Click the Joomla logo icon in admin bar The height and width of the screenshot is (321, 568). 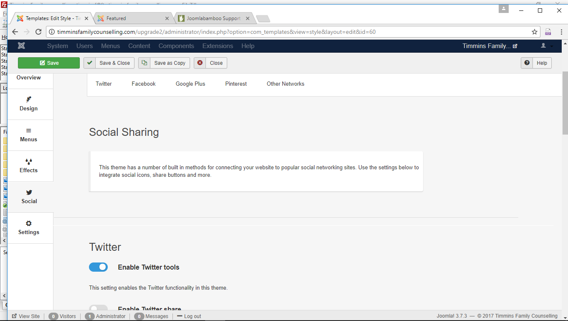pyautogui.click(x=21, y=46)
